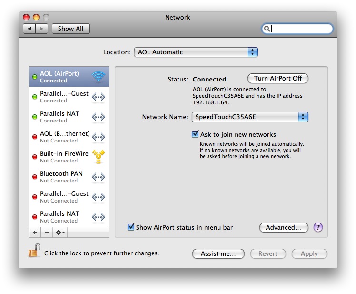The width and height of the screenshot is (356, 294).
Task: Click the Built-in FireWire yellow icon
Action: 99,157
